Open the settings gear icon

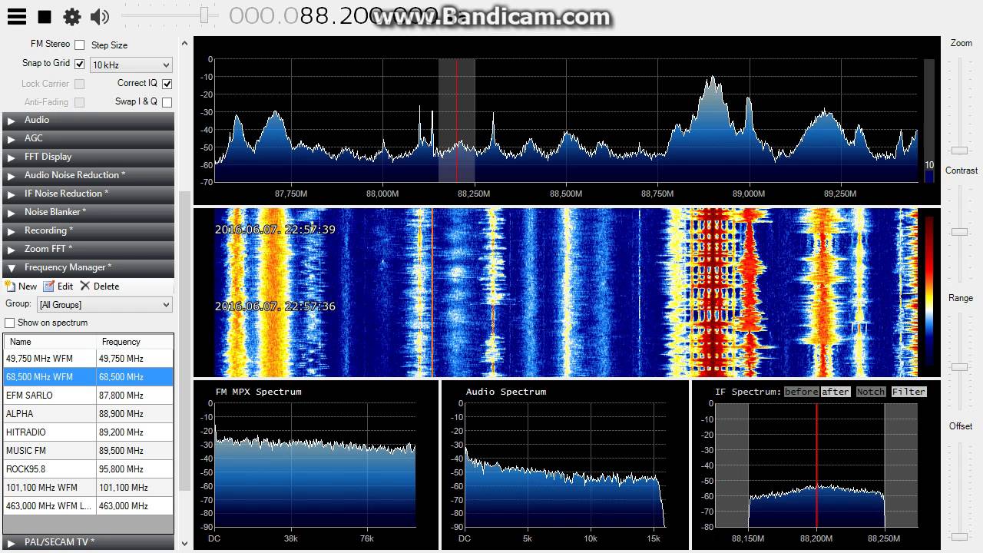pyautogui.click(x=72, y=17)
